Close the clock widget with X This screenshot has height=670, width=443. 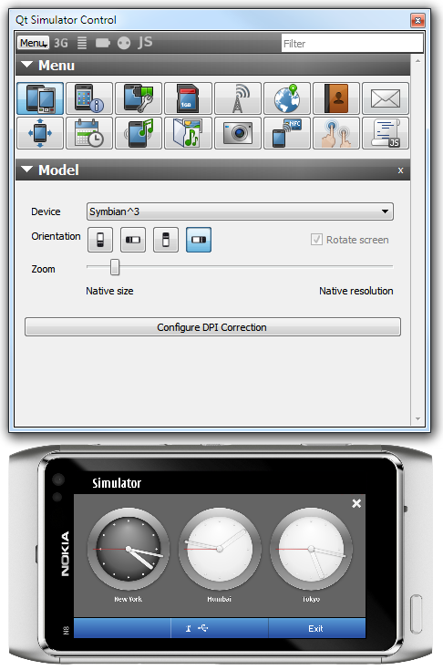pyautogui.click(x=356, y=504)
